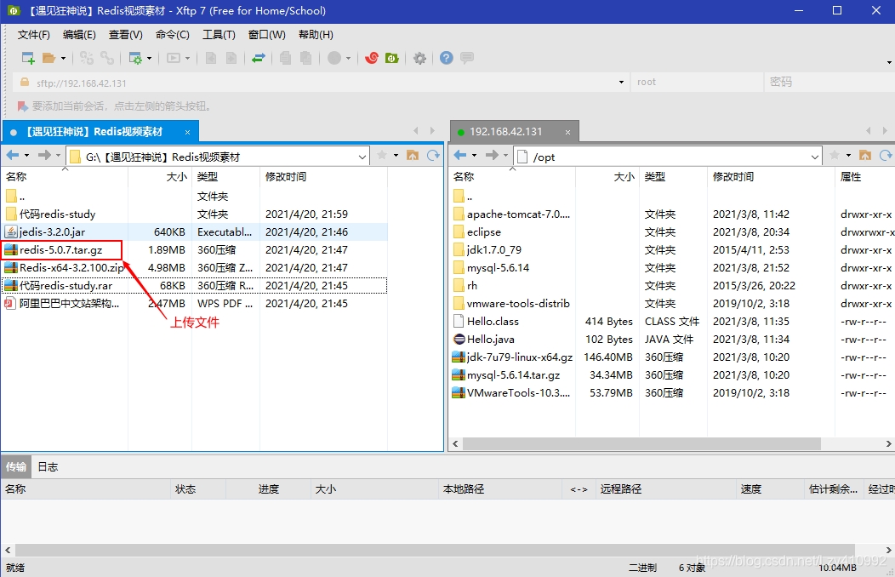Close the local Redis视频素材 tab
Viewport: 895px width, 577px height.
pos(187,133)
